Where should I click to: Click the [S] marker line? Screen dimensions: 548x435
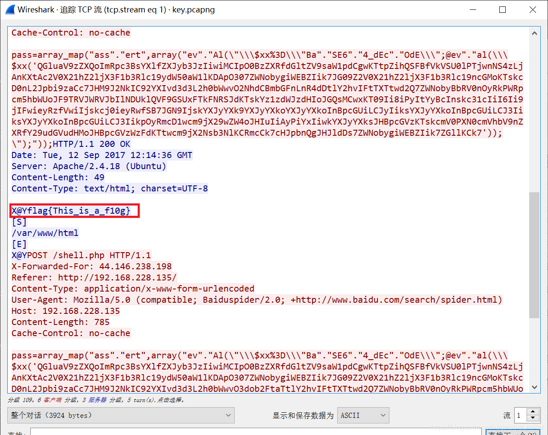(19, 222)
